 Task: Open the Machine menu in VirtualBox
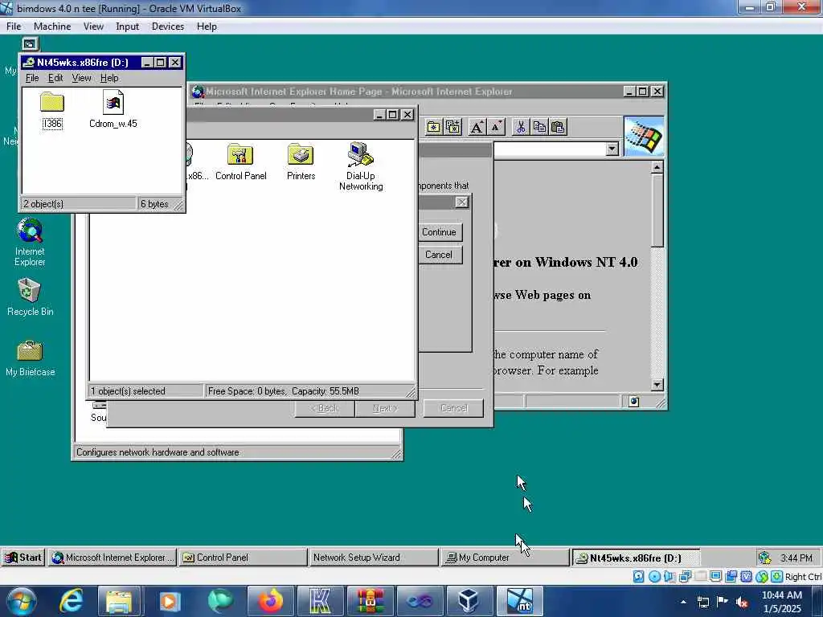(x=52, y=27)
